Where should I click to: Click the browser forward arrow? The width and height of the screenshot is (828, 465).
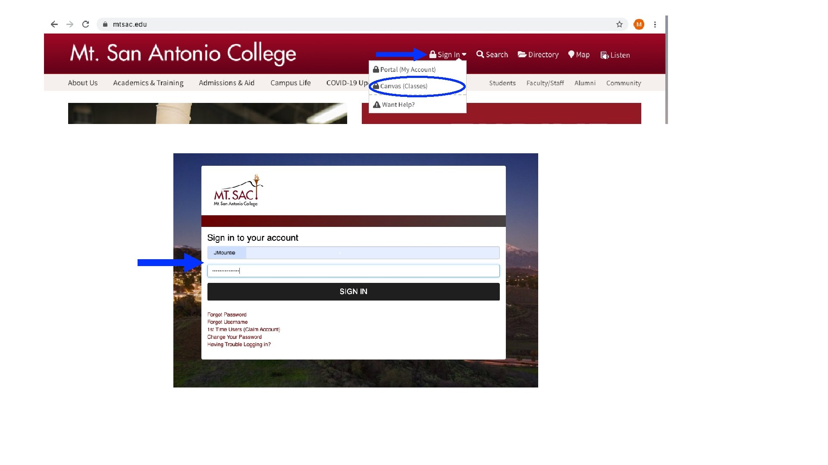tap(70, 25)
